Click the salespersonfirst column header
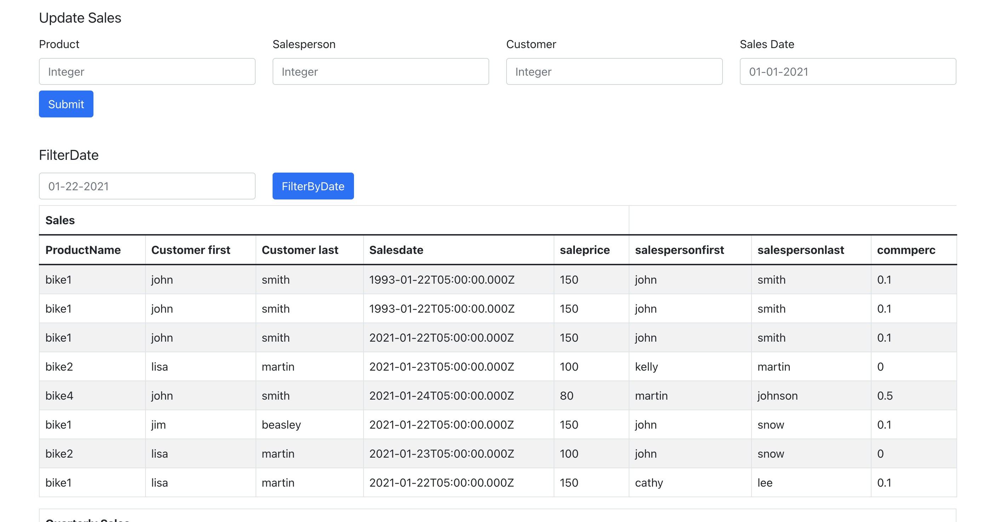 click(690, 250)
